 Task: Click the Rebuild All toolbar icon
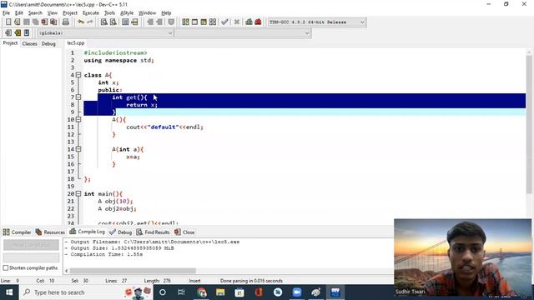tap(213, 22)
